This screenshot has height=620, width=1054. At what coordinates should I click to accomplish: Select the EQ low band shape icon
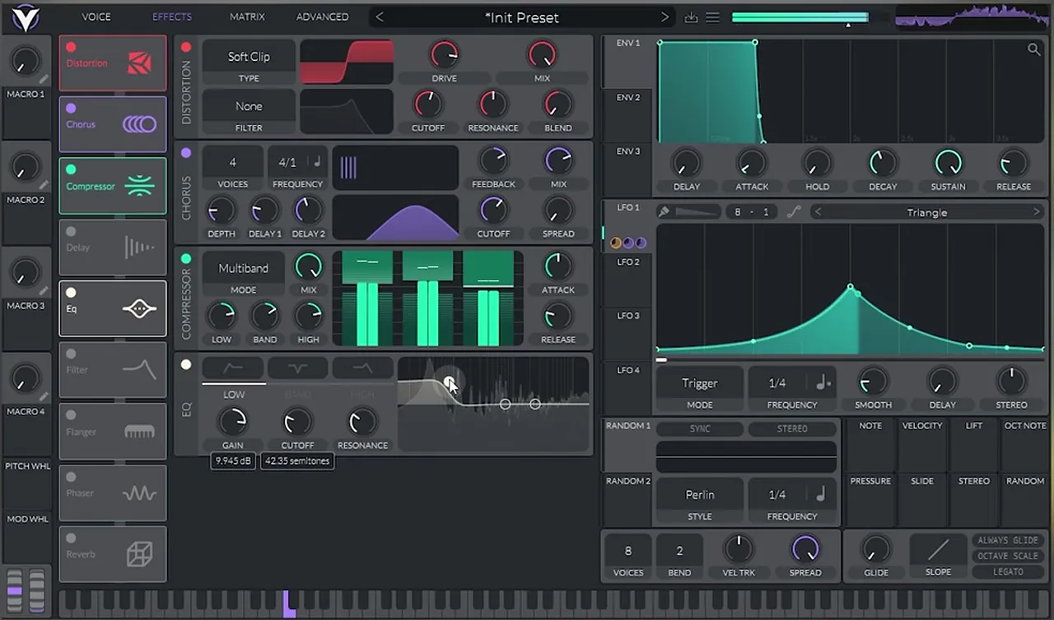(233, 368)
